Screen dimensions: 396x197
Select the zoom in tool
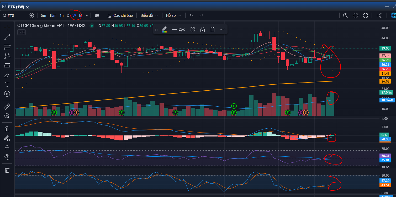click(7, 116)
